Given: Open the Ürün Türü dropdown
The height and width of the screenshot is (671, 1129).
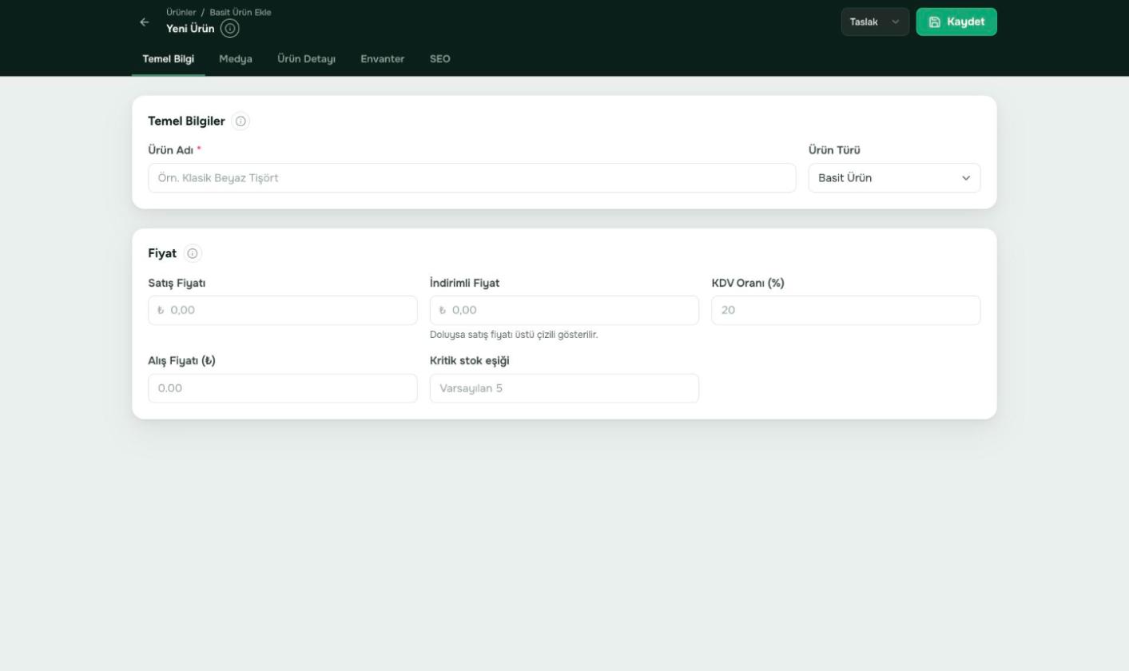Looking at the screenshot, I should (x=894, y=178).
